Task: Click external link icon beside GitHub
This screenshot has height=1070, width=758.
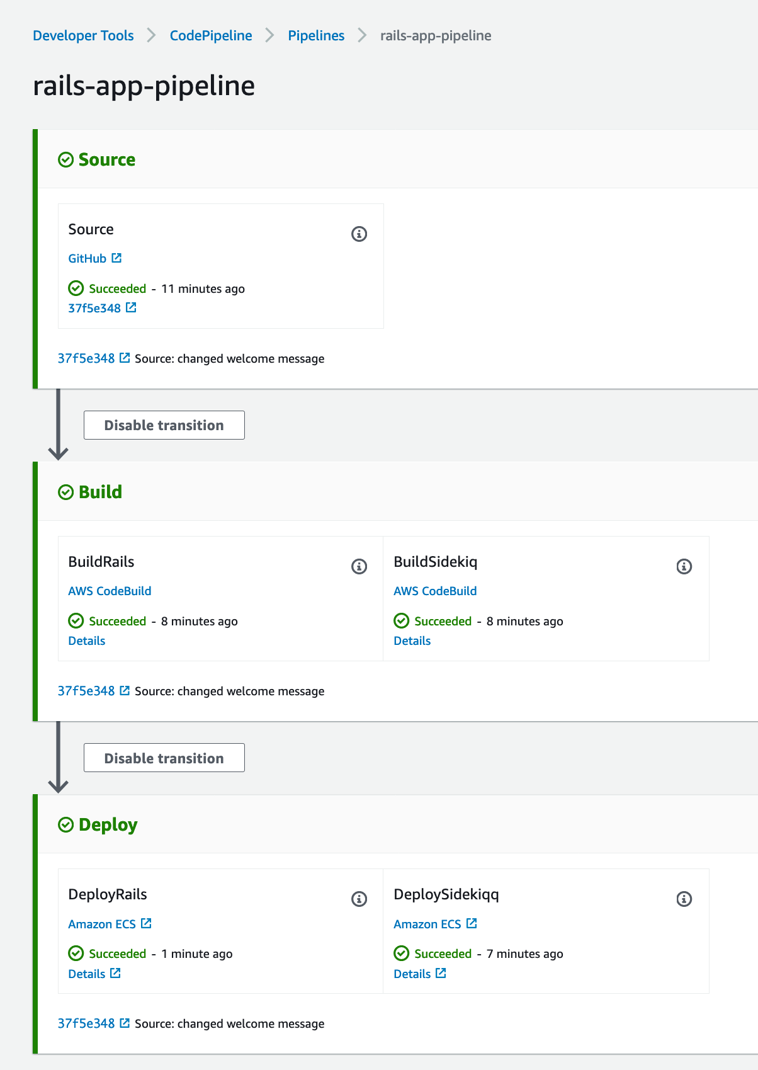Action: coord(116,258)
